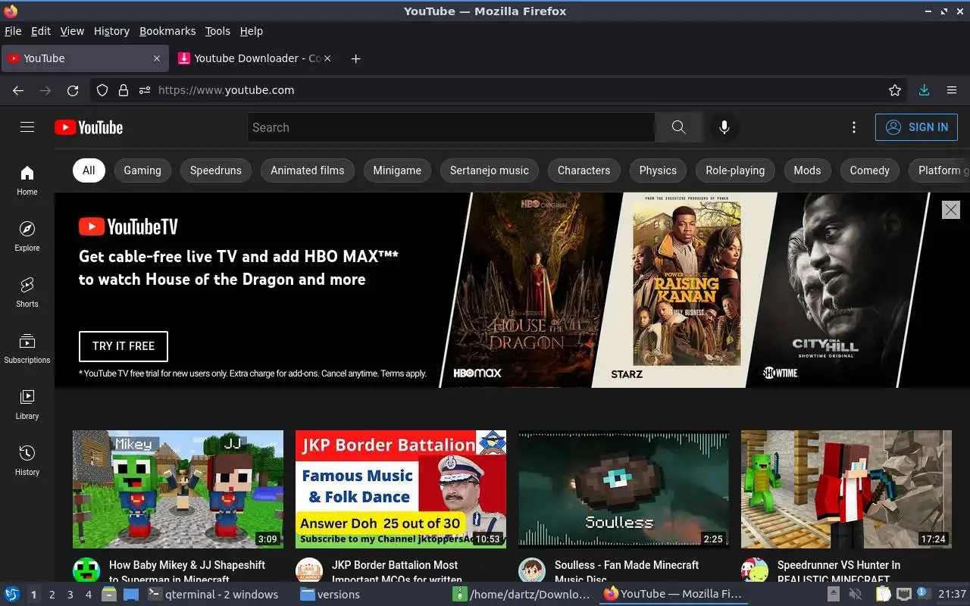Open Explore in the sidebar
This screenshot has width=970, height=606.
(27, 236)
